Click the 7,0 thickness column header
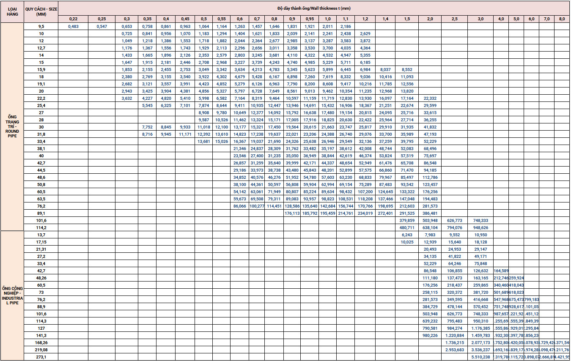This screenshot has height=361, width=571. tap(546, 19)
